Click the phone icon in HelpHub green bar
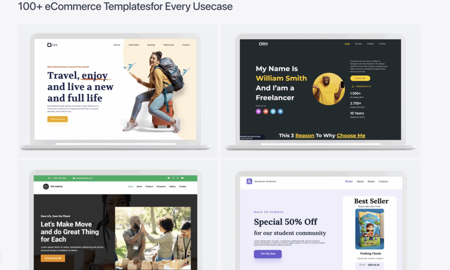The image size is (450, 270). coord(49,178)
